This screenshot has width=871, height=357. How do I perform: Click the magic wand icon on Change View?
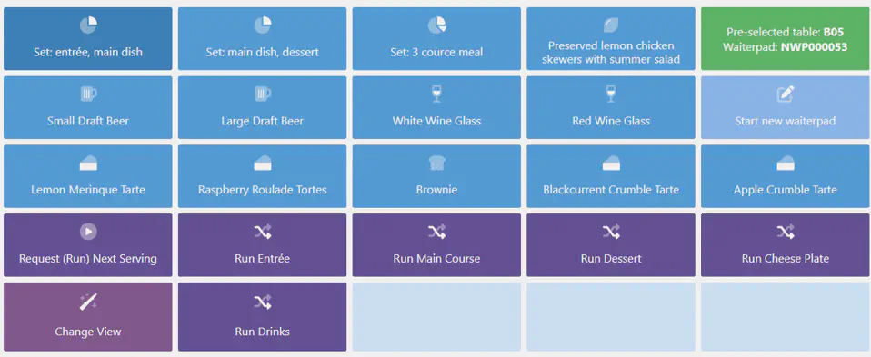(x=88, y=302)
